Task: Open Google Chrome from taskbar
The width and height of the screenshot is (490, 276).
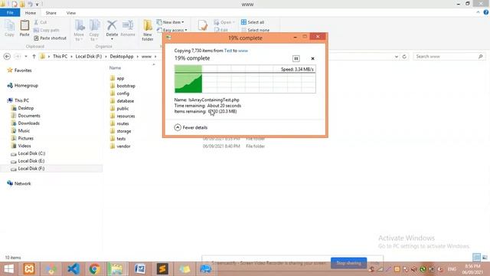Action: coord(95,269)
